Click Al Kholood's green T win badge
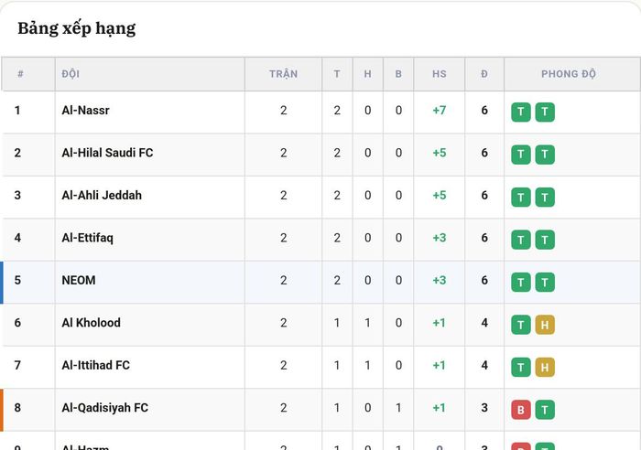The height and width of the screenshot is (450, 641). (x=520, y=325)
